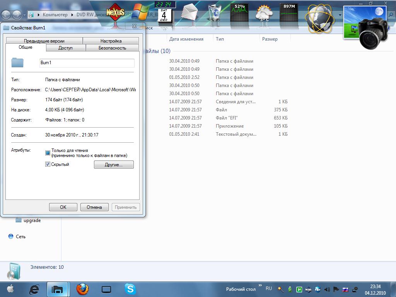Select the 'Файл "EFI"' row of 653 КБ

[217, 118]
